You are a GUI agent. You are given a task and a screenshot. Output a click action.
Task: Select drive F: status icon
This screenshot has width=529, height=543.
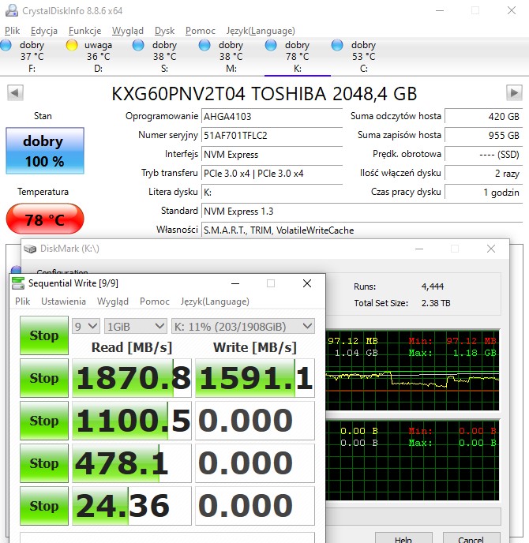pyautogui.click(x=6, y=46)
